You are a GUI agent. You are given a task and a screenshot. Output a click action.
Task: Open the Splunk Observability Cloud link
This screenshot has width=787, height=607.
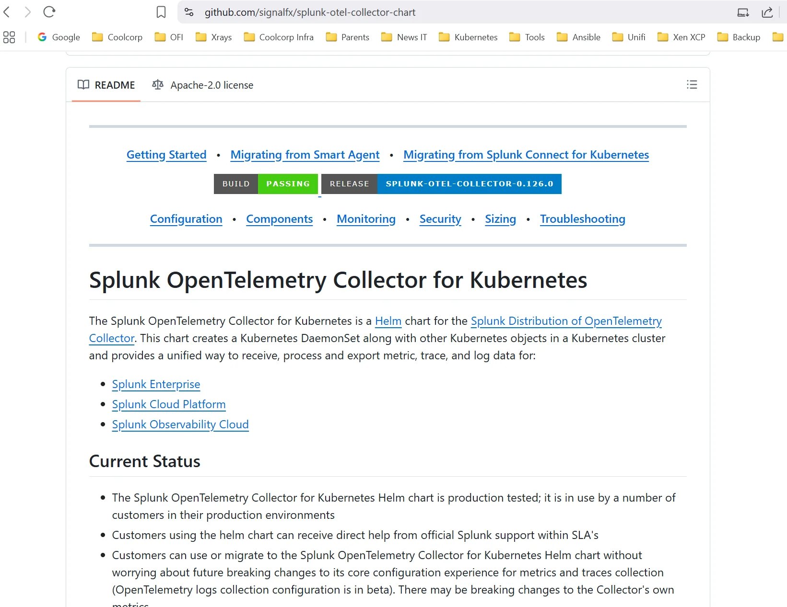point(180,424)
